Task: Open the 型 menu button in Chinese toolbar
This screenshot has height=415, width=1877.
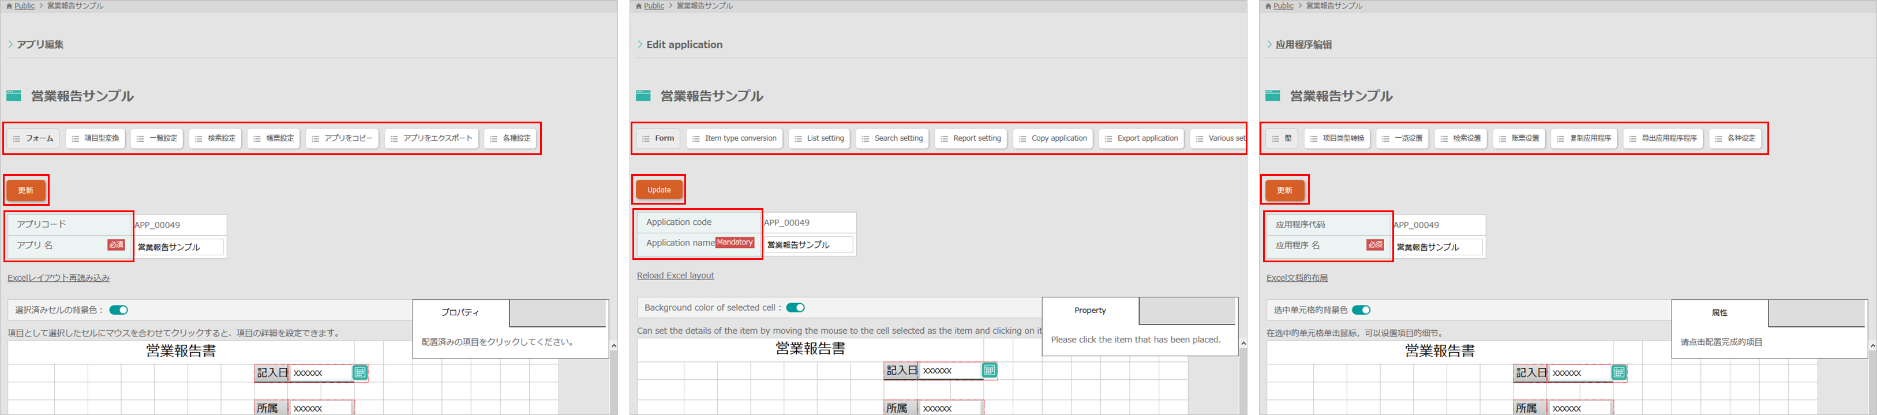Action: [x=1283, y=138]
